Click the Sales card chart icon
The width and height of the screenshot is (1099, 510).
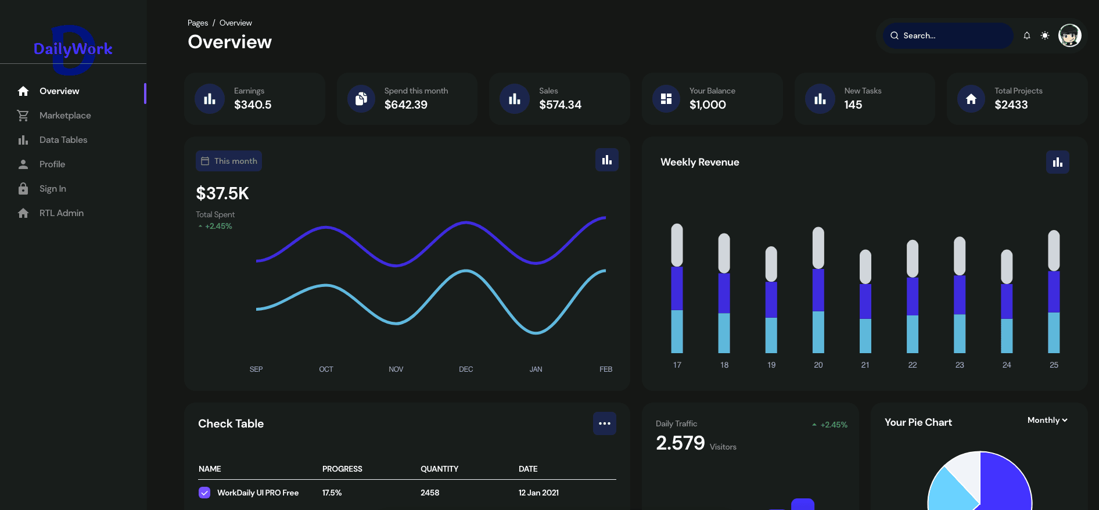pyautogui.click(x=515, y=99)
